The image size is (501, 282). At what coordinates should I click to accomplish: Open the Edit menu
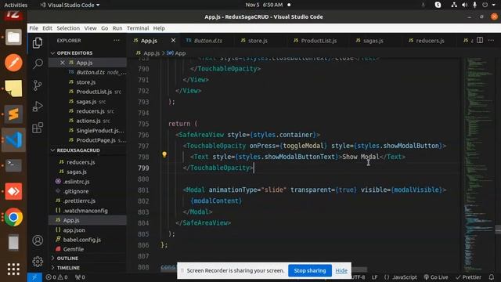click(x=47, y=28)
